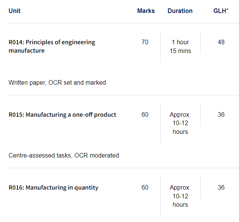Click the Unit column header
The width and height of the screenshot is (239, 222).
pyautogui.click(x=14, y=11)
